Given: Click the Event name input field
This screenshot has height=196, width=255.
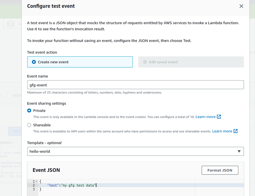Looking at the screenshot, I should coord(135,85).
